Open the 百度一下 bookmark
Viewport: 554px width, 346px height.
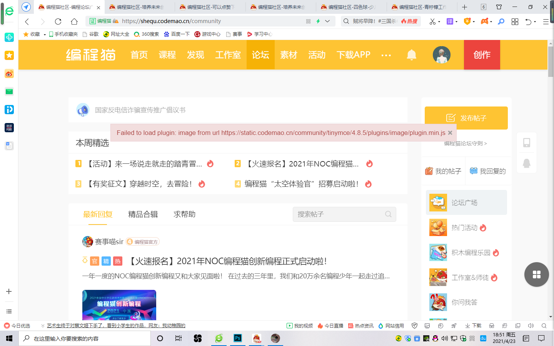(177, 34)
